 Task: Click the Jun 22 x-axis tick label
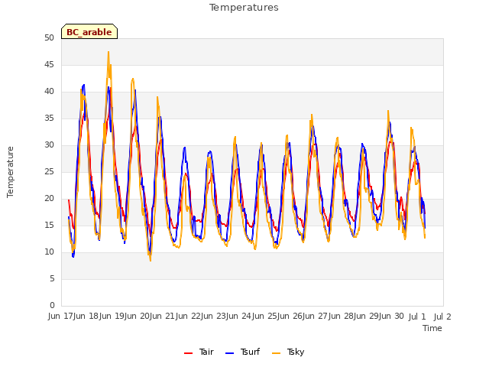tap(189, 317)
